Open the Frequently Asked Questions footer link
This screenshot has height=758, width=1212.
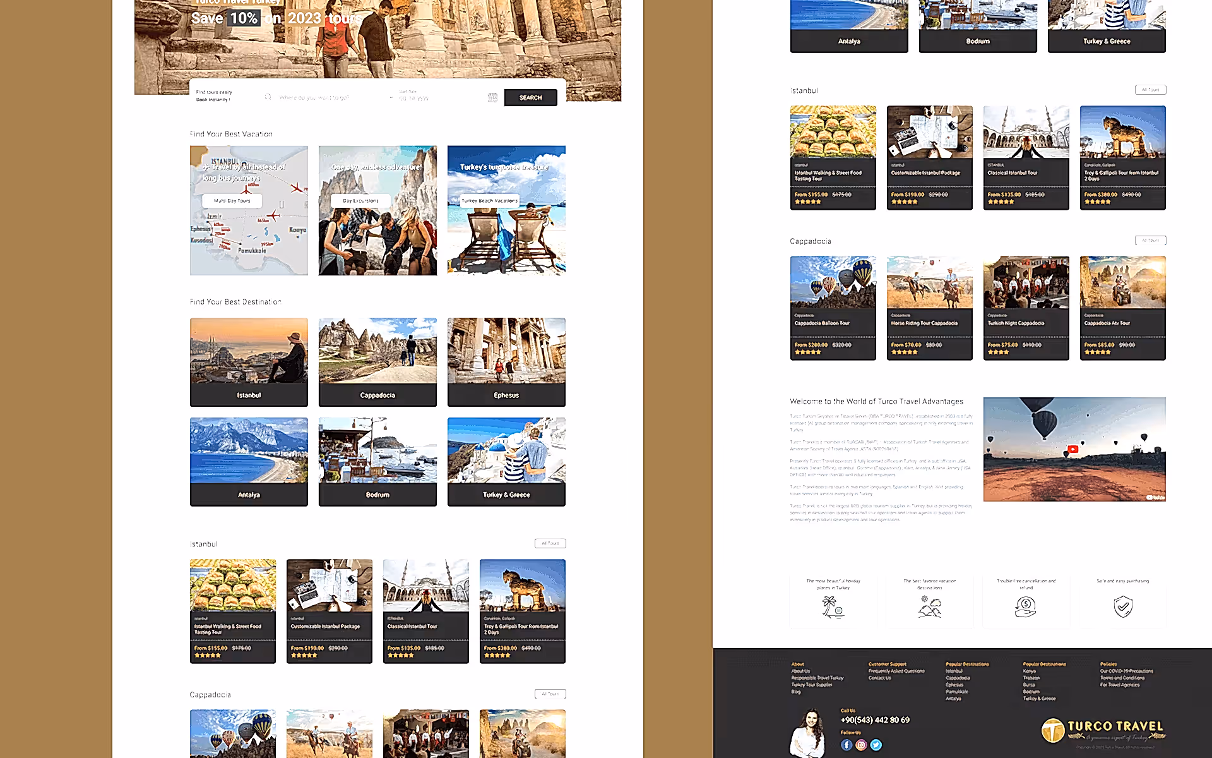point(896,671)
